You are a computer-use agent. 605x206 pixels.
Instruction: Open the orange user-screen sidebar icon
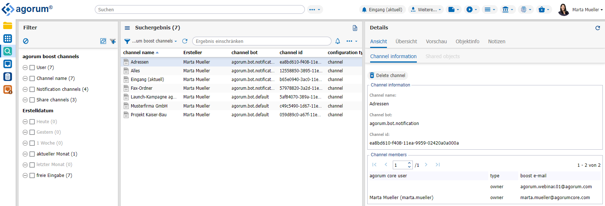[8, 89]
